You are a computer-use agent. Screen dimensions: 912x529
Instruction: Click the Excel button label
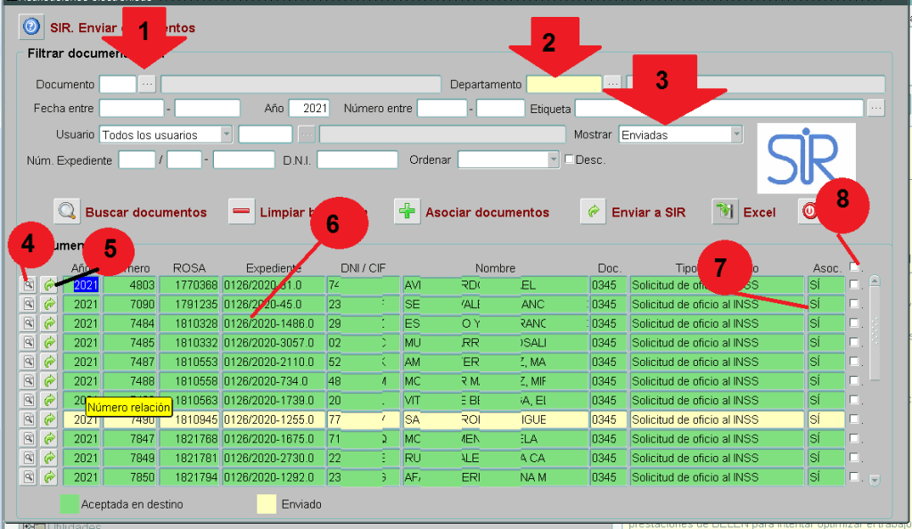click(x=760, y=212)
